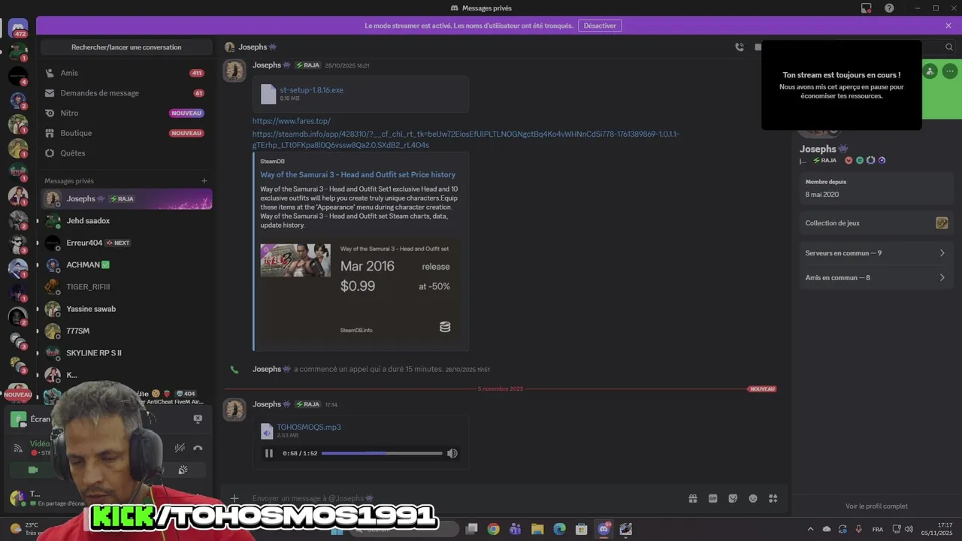The width and height of the screenshot is (962, 541).
Task: Open Discord home direct messages icon
Action: click(x=18, y=29)
